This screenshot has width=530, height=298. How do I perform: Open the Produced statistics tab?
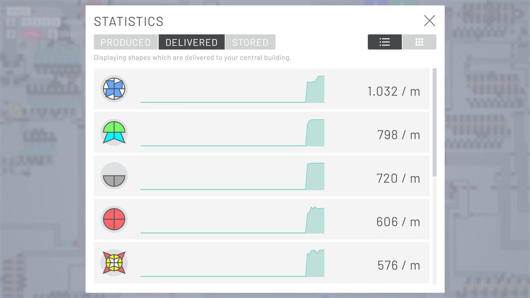click(x=126, y=42)
